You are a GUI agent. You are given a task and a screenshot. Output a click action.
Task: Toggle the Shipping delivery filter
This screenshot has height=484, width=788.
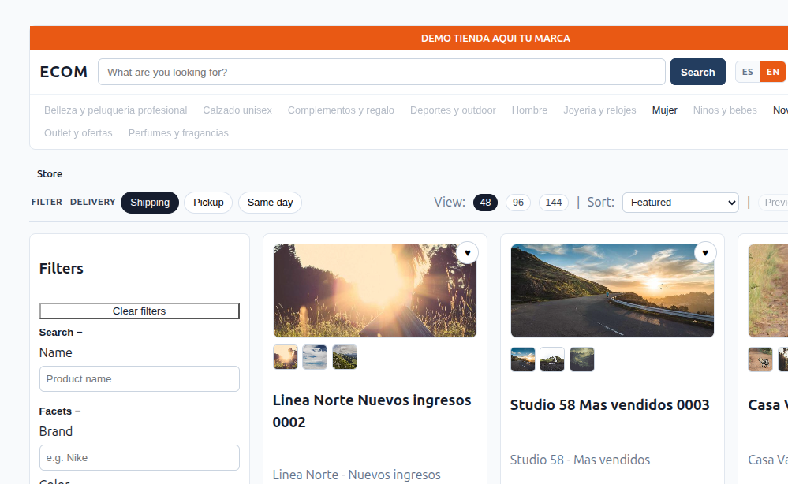click(x=150, y=203)
